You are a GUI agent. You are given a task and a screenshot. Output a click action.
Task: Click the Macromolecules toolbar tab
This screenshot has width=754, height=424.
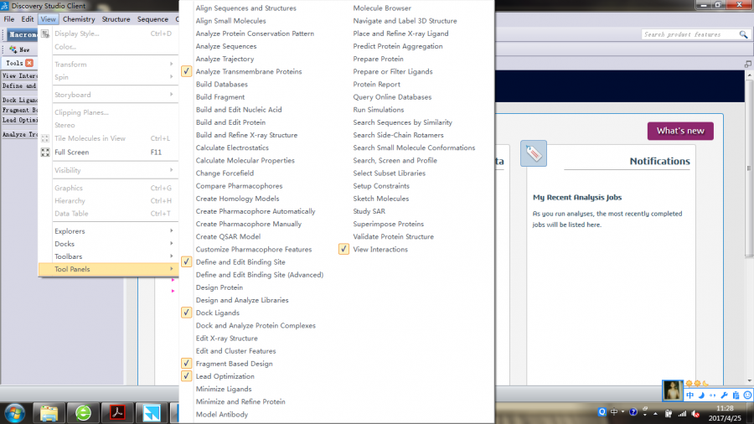click(22, 34)
